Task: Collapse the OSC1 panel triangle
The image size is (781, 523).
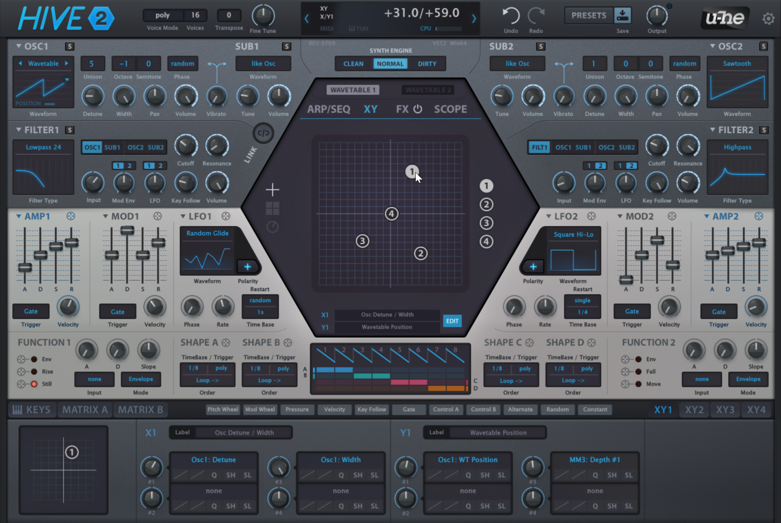Action: tap(19, 46)
